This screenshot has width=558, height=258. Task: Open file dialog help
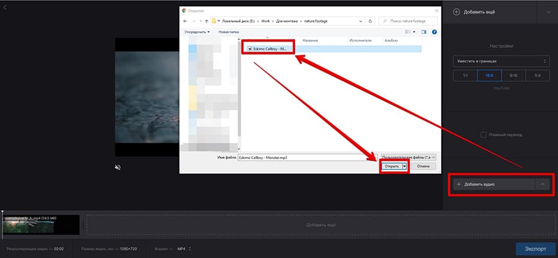pyautogui.click(x=434, y=31)
